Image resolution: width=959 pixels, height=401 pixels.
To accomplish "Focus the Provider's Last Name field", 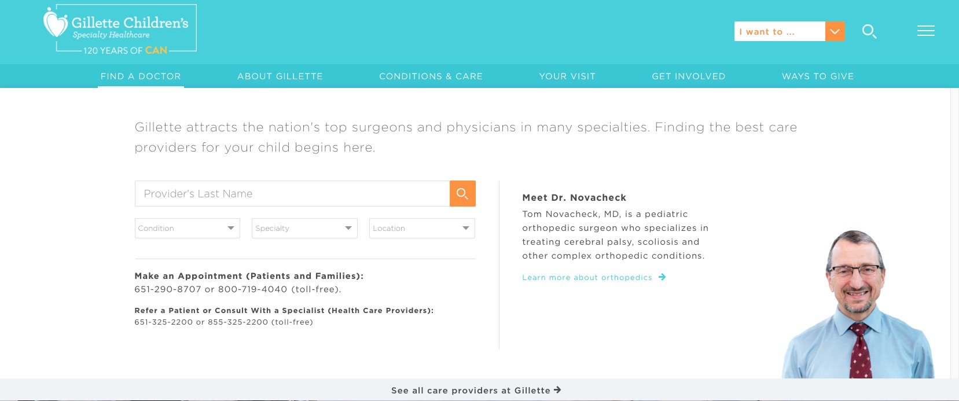I will pos(292,194).
